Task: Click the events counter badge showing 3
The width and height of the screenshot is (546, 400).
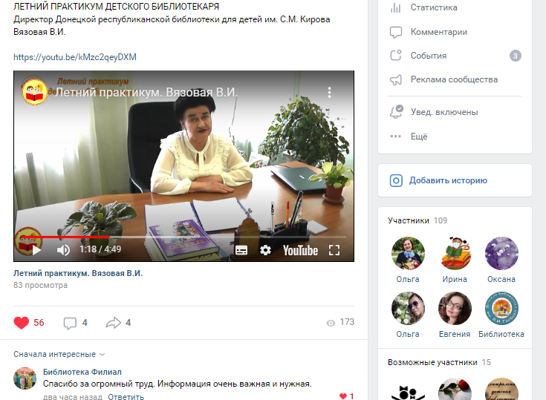Action: 516,56
